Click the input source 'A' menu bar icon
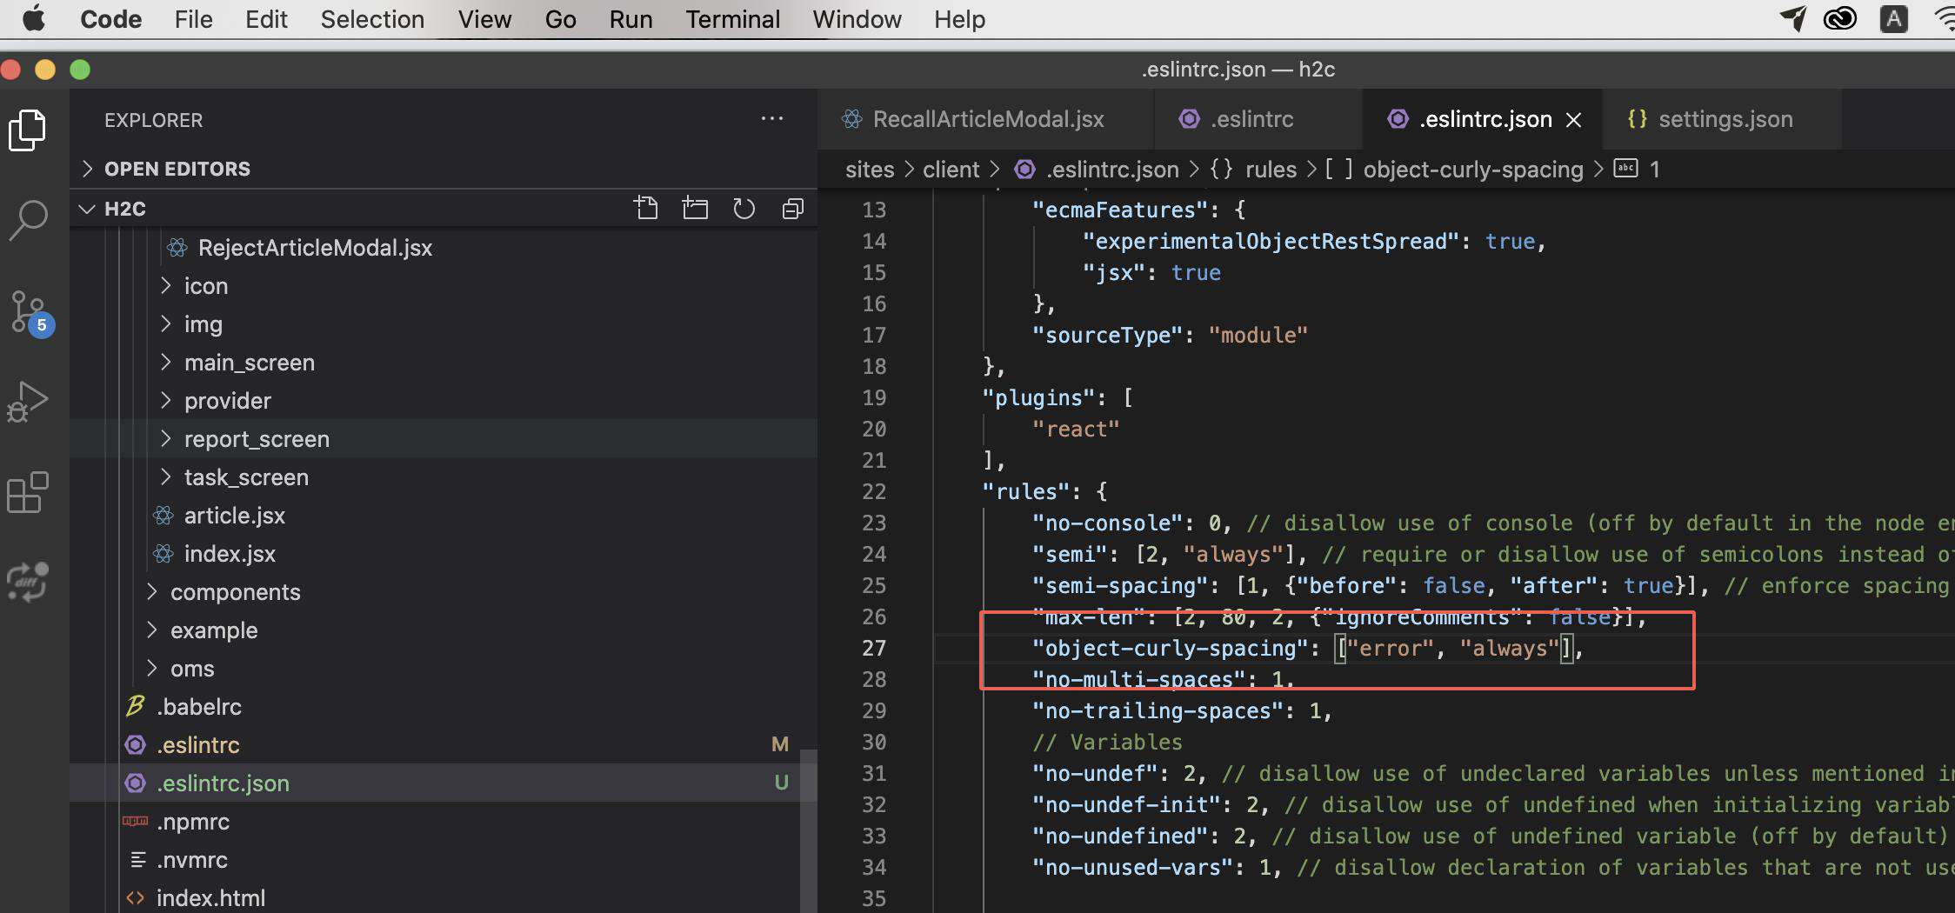 click(1893, 18)
